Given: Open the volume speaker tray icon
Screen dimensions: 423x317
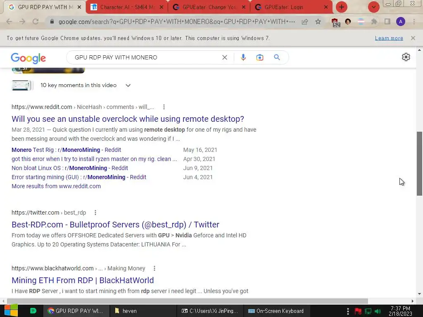Looking at the screenshot, I should coord(378,311).
